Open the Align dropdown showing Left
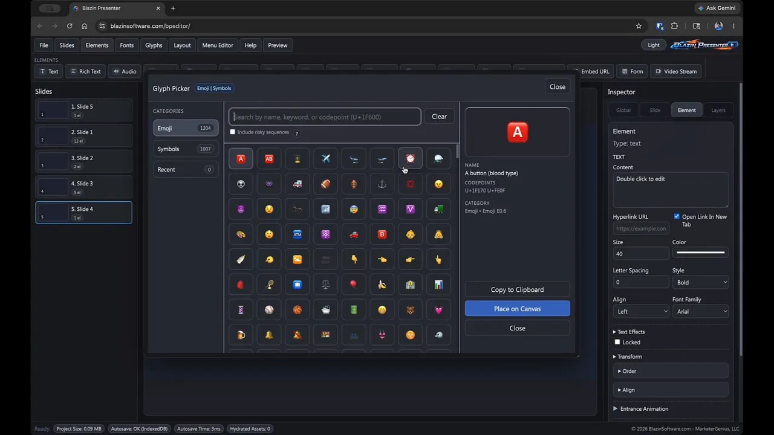 tap(641, 311)
